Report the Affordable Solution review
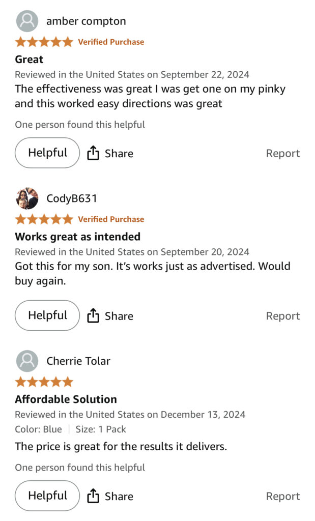This screenshot has width=315, height=521. click(283, 496)
